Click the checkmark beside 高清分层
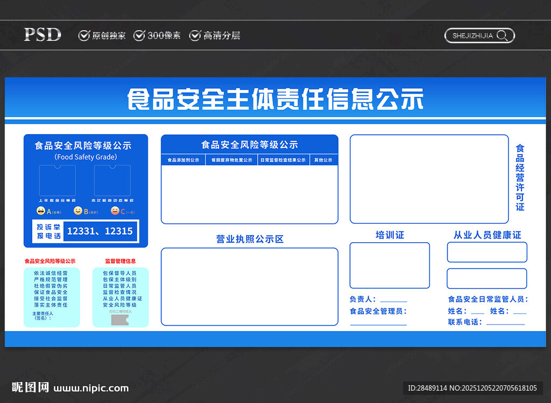Viewport: 551px width, 403px height. [195, 35]
